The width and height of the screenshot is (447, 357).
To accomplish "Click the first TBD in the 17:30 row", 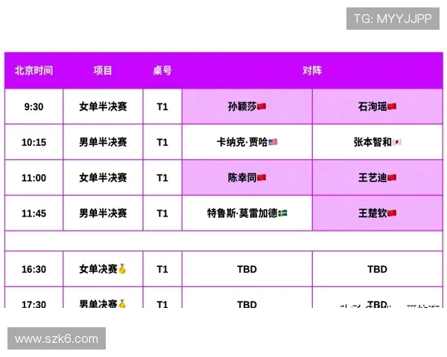I will 247,304.
